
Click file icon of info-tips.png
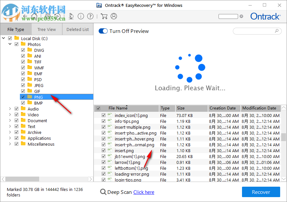[x=110, y=121]
